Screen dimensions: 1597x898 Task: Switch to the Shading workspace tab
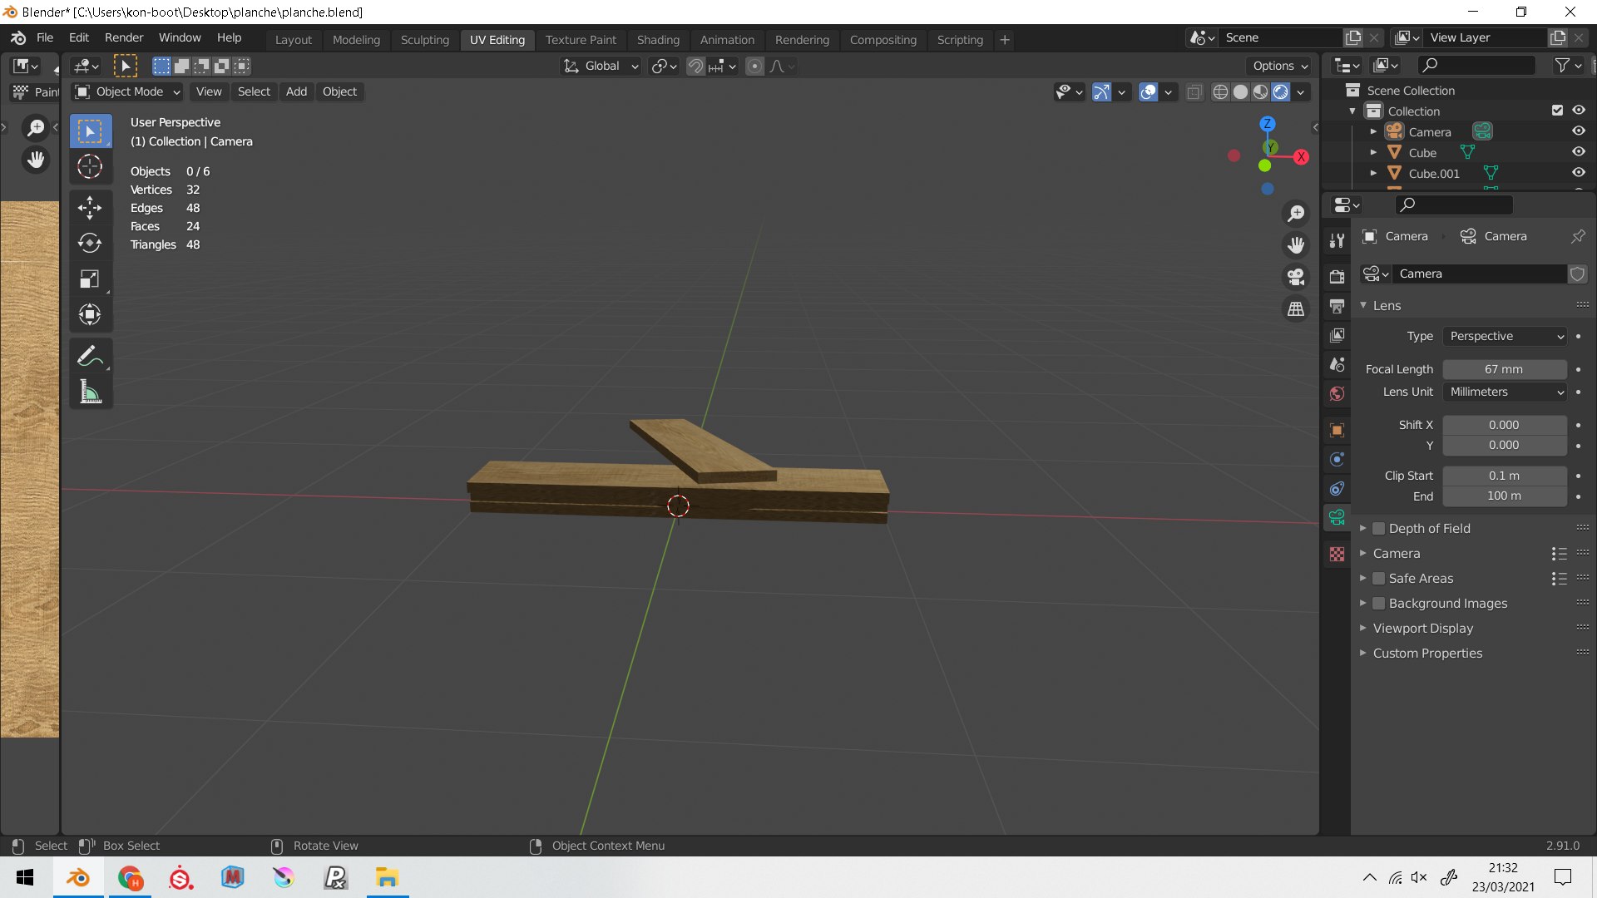pos(658,40)
